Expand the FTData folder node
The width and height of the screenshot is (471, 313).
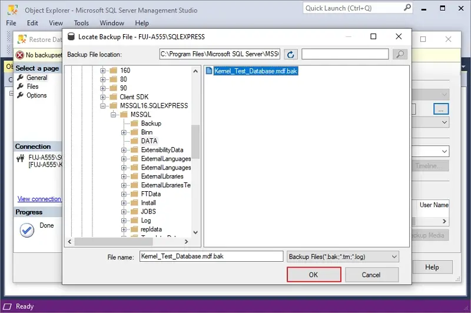[x=124, y=194]
